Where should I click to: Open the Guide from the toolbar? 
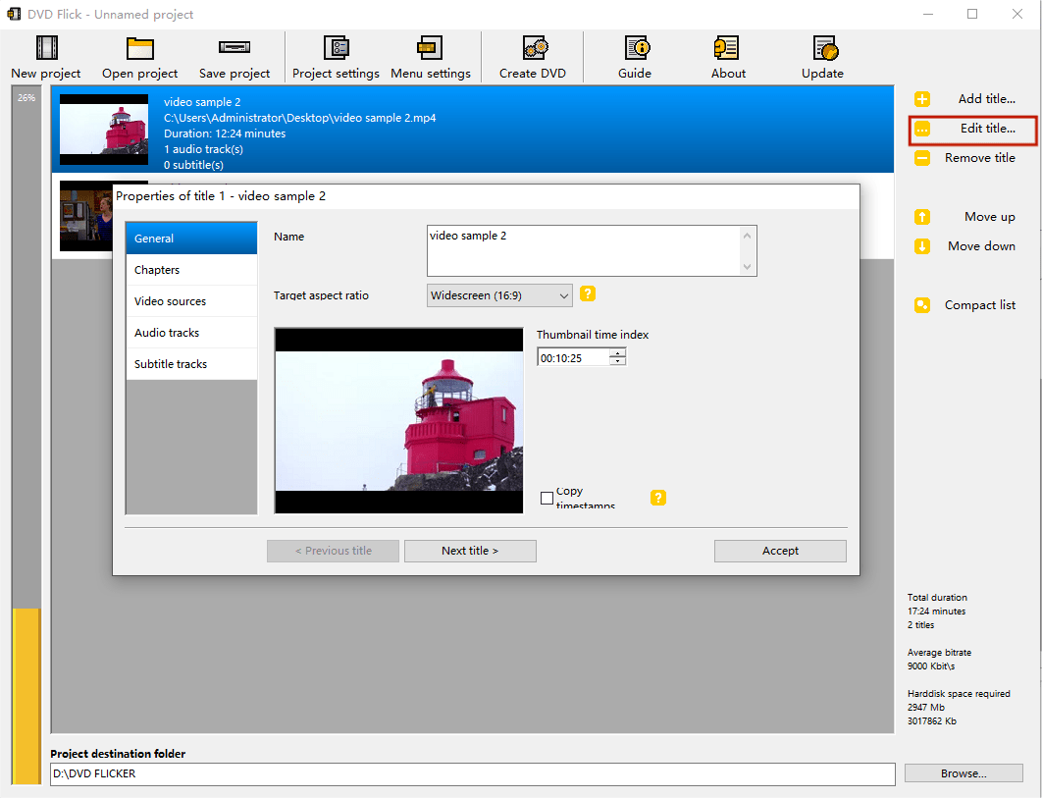[635, 48]
